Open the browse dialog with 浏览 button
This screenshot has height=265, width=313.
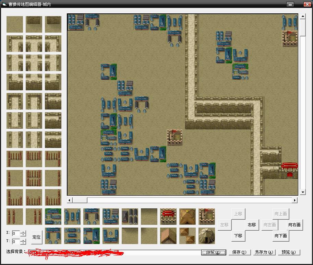click(x=214, y=252)
